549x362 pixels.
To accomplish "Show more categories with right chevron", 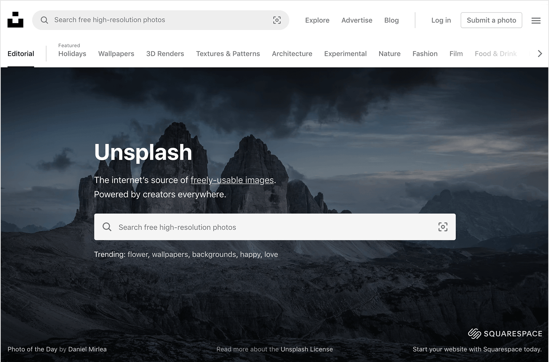I will click(x=539, y=54).
